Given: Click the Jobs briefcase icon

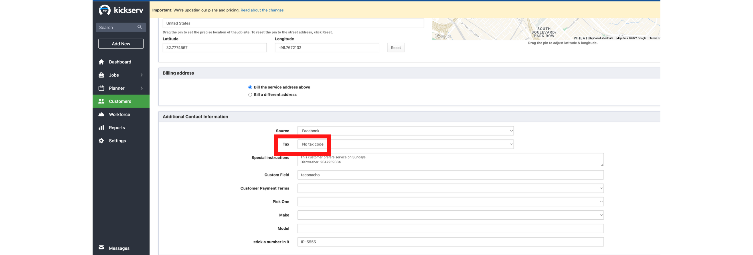Looking at the screenshot, I should pos(102,75).
